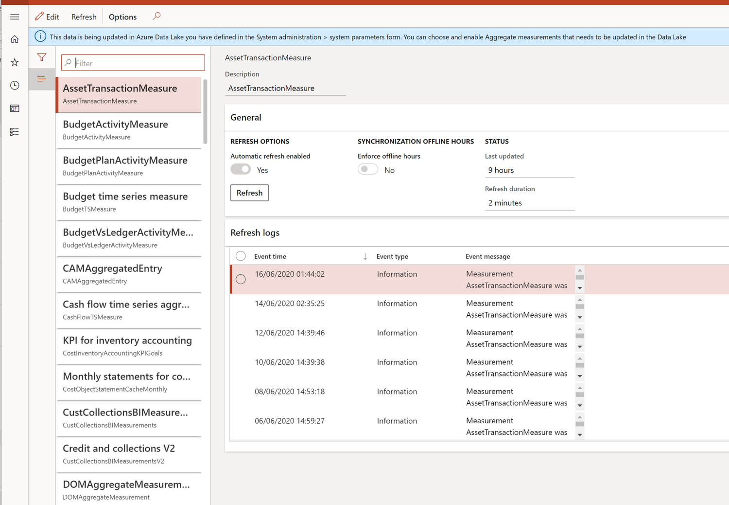Open the modules list sidebar icon

coord(15,131)
